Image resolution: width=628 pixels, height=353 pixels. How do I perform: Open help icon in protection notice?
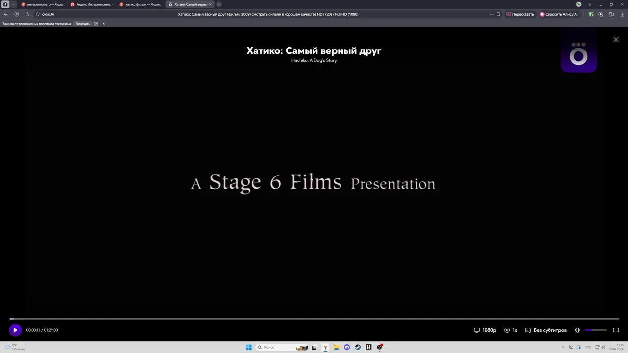pos(96,24)
